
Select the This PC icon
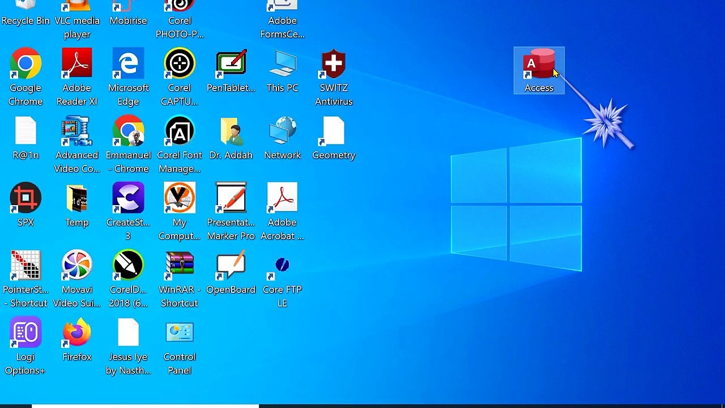coord(282,71)
